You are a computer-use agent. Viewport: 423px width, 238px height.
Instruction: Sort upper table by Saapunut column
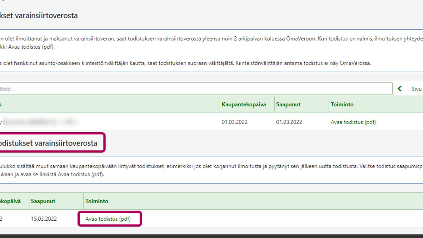[288, 104]
